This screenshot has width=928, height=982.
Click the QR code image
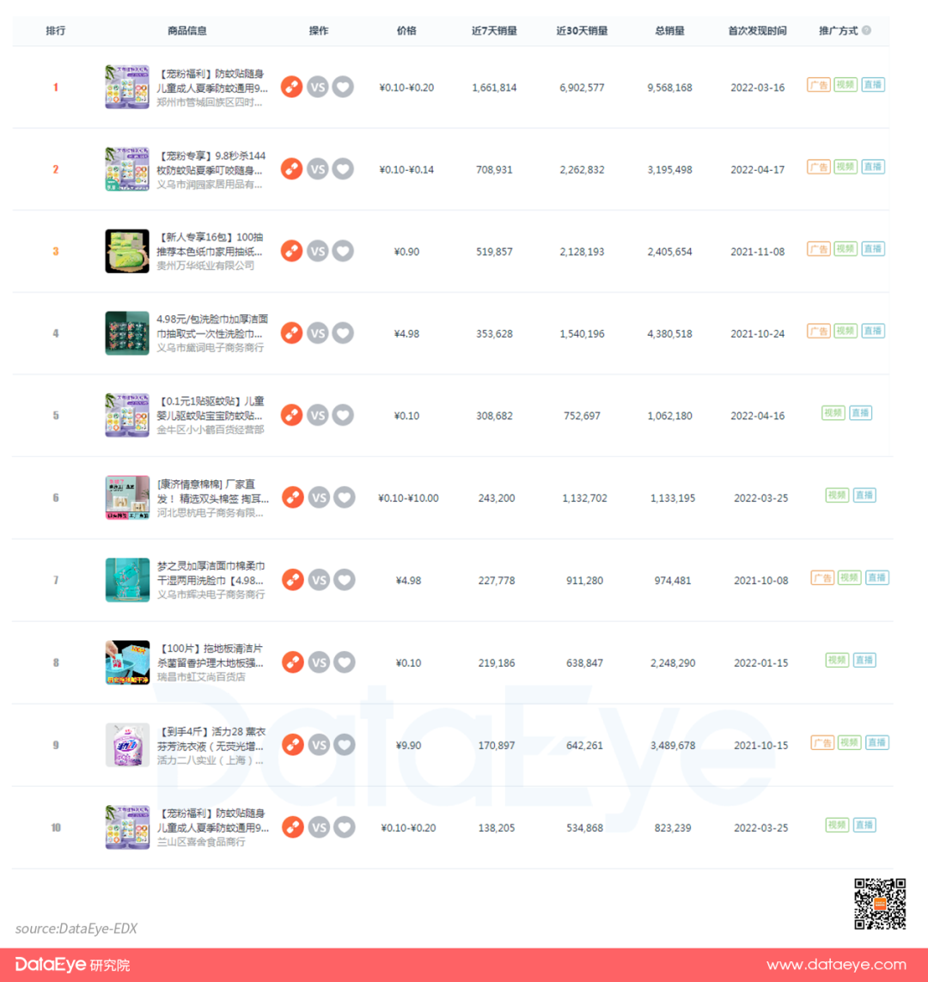pyautogui.click(x=880, y=904)
